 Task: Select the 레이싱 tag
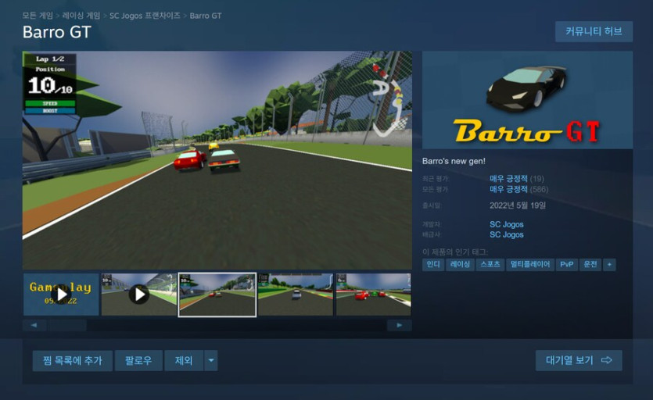click(460, 264)
